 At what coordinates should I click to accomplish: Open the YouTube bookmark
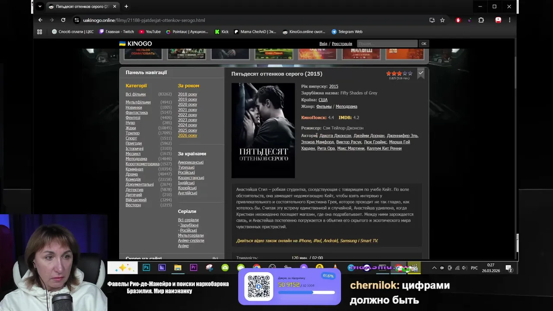click(x=150, y=32)
